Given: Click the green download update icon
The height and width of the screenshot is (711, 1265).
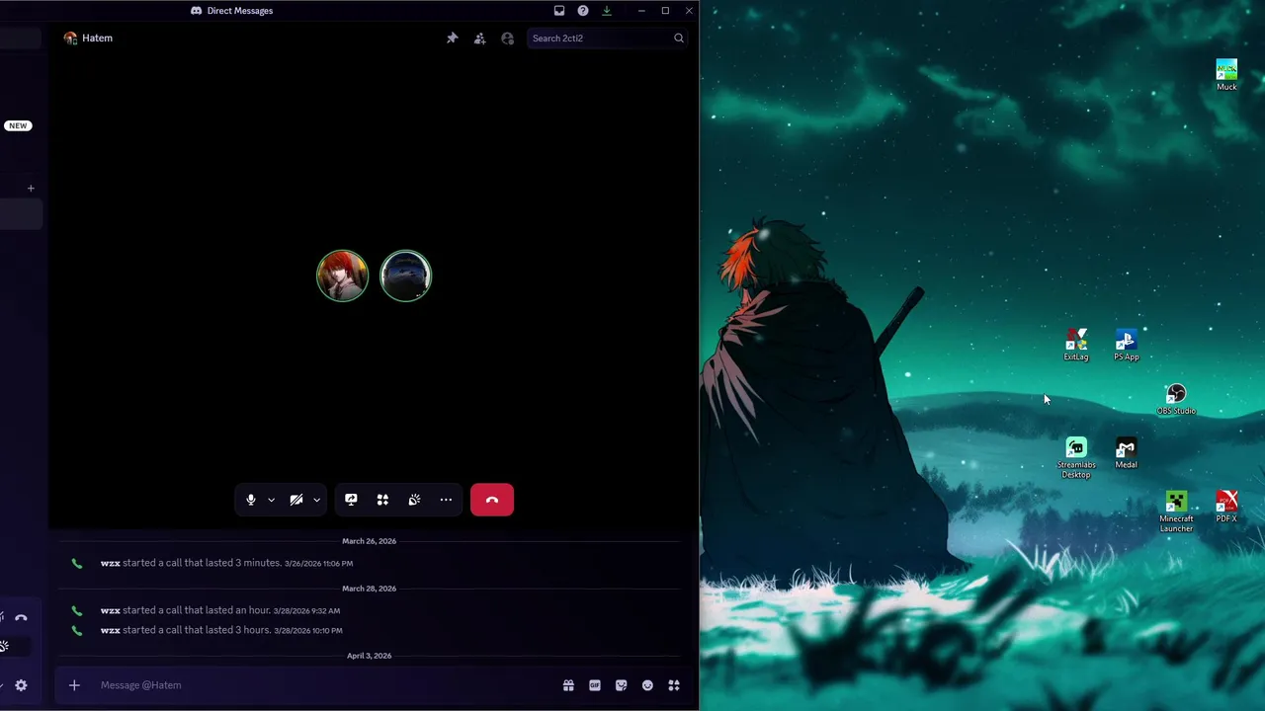Looking at the screenshot, I should 607,11.
